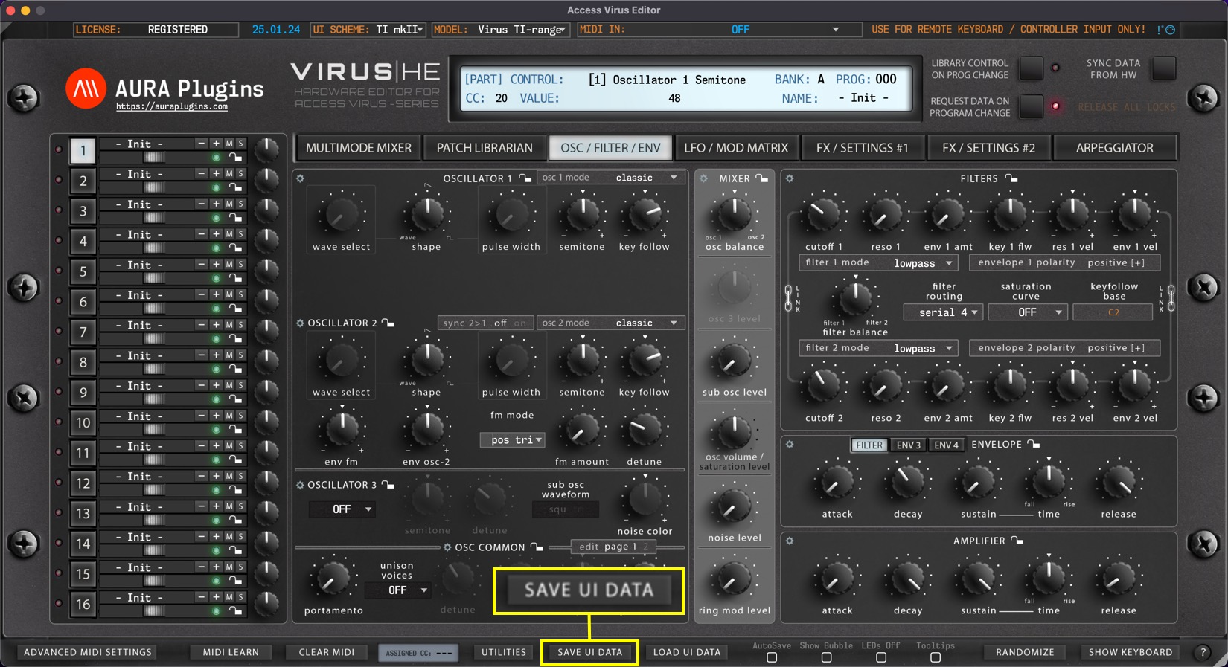Image resolution: width=1228 pixels, height=667 pixels.
Task: Click the gear icon beside Oscillator 3
Action: point(301,485)
